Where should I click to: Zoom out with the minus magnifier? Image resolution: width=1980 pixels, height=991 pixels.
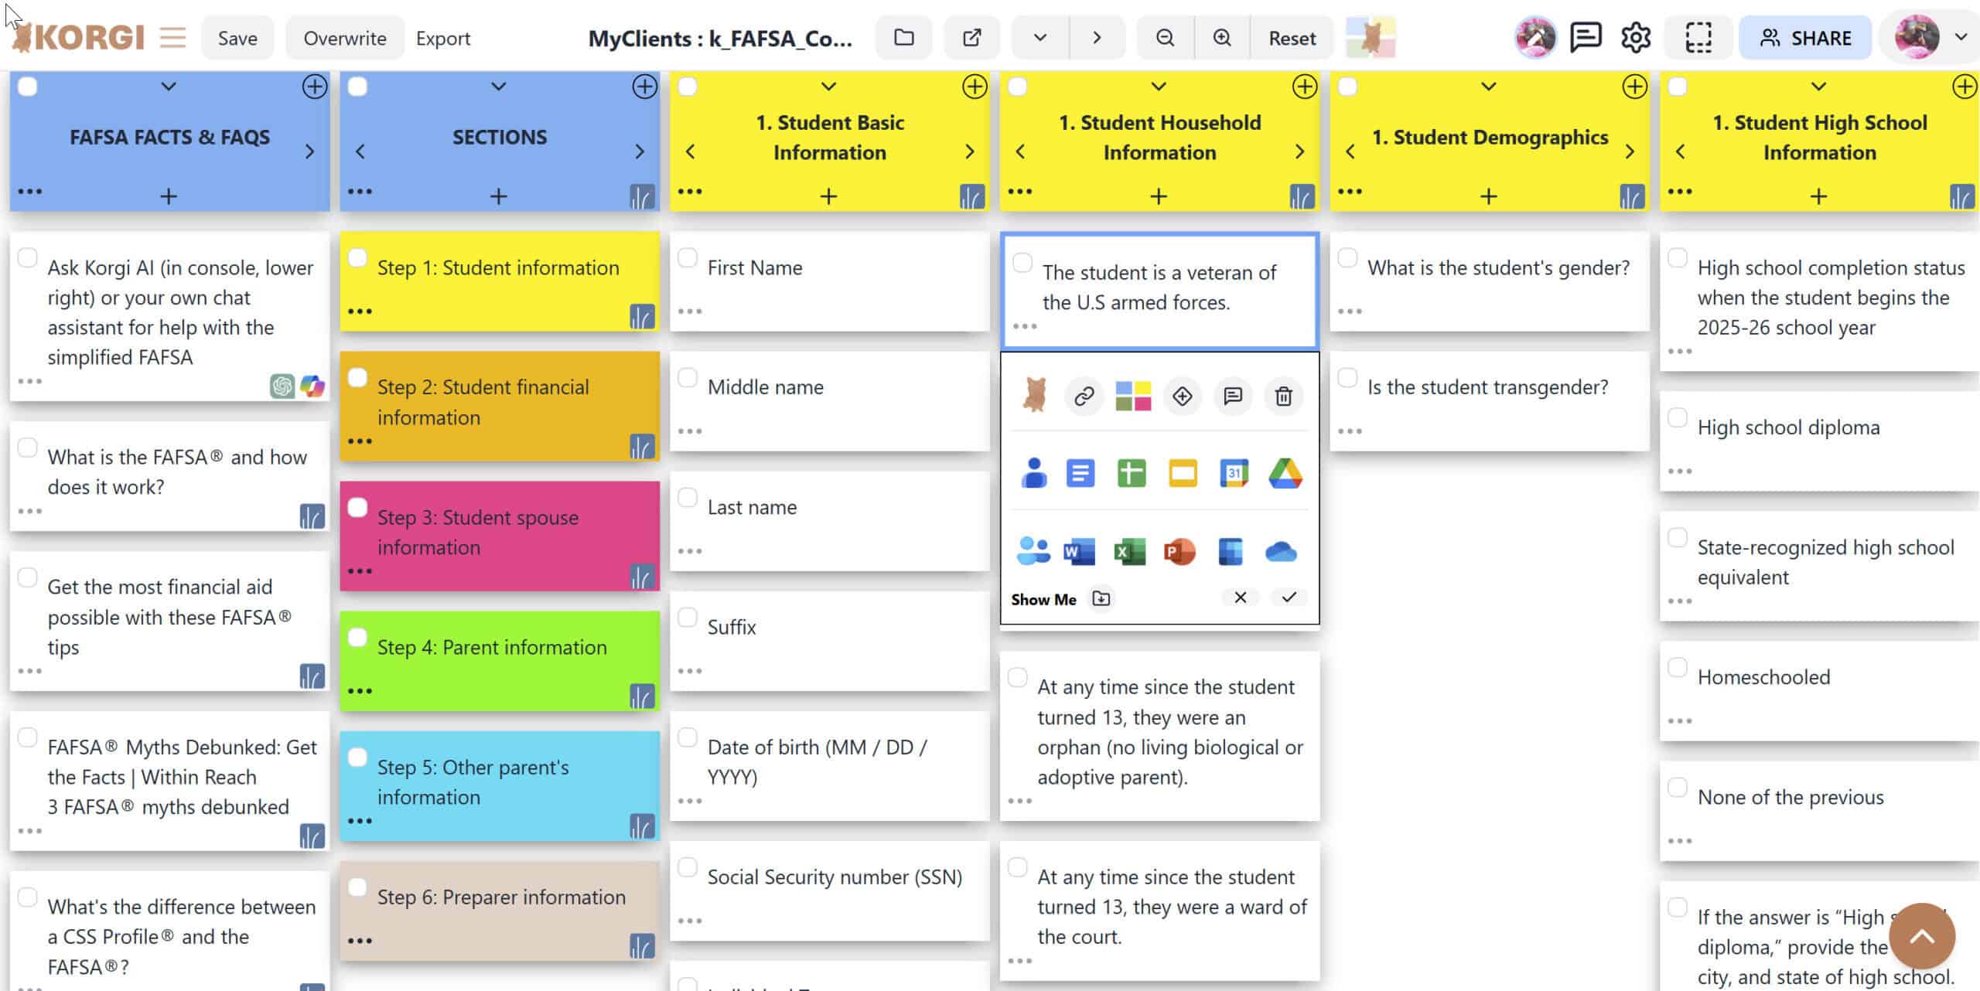(1165, 38)
